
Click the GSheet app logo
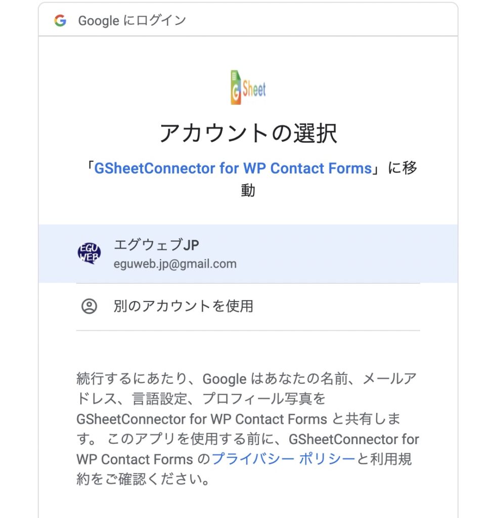[x=248, y=88]
